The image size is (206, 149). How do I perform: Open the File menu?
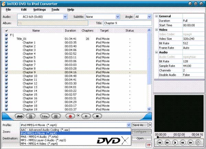8,10
